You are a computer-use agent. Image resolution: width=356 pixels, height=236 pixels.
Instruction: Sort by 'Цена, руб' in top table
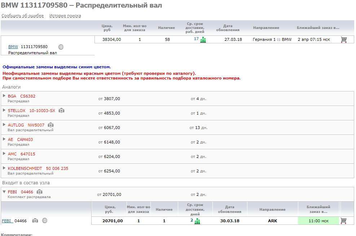[107, 28]
